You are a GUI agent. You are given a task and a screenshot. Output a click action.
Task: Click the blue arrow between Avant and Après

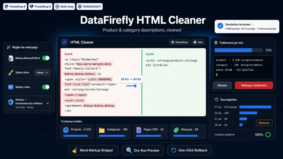click(x=131, y=86)
